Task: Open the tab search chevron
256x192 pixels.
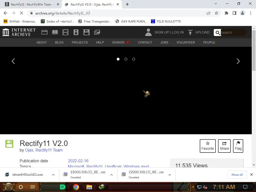Action: pyautogui.click(x=216, y=3)
